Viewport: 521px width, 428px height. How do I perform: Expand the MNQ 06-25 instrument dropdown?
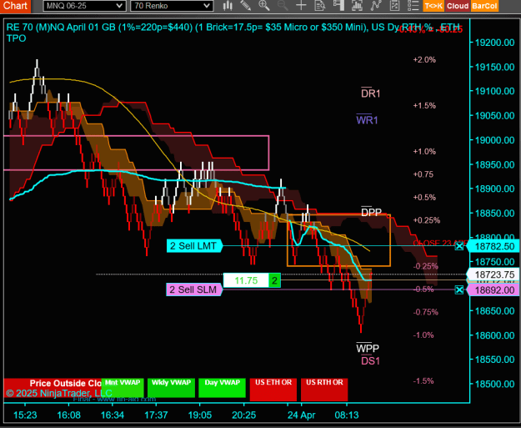(84, 6)
